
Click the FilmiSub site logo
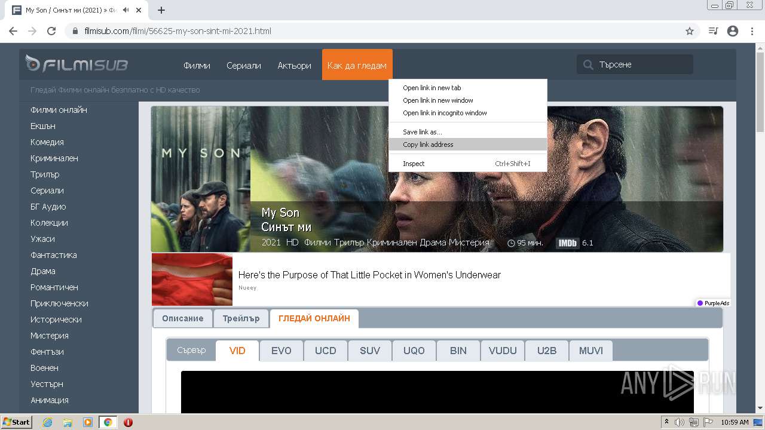(x=76, y=64)
